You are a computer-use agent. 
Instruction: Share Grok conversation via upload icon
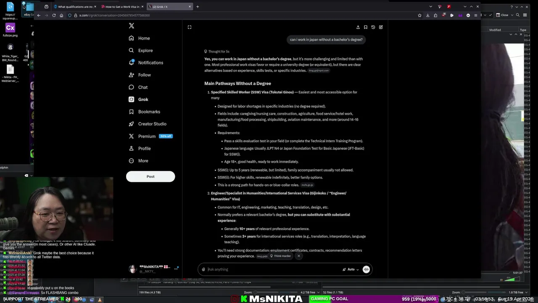(x=358, y=27)
